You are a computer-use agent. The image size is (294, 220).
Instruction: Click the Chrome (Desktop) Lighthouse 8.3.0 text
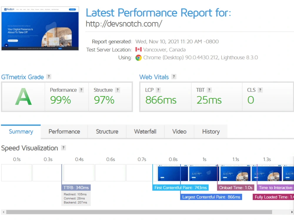point(201,57)
